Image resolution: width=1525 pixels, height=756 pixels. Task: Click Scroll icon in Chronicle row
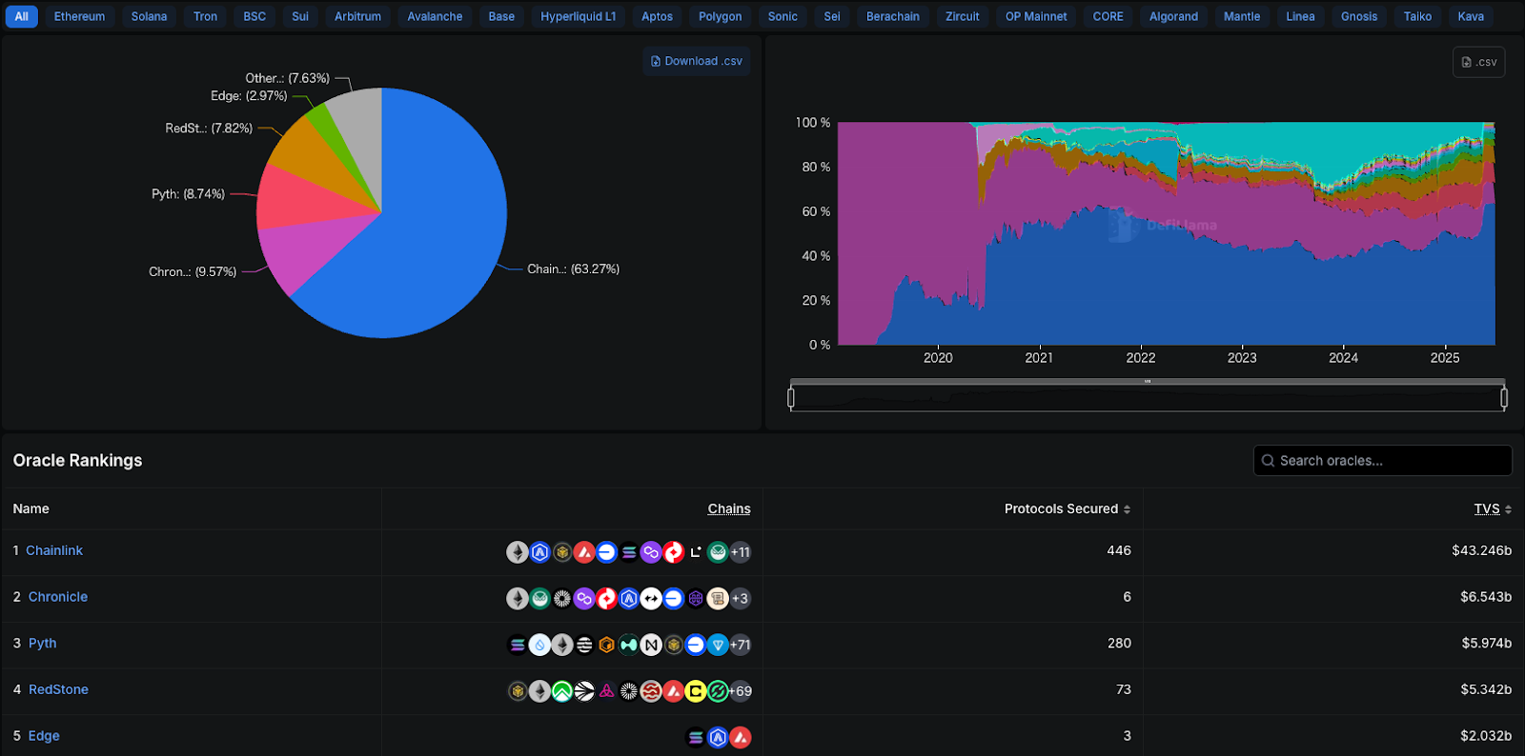pyautogui.click(x=718, y=598)
